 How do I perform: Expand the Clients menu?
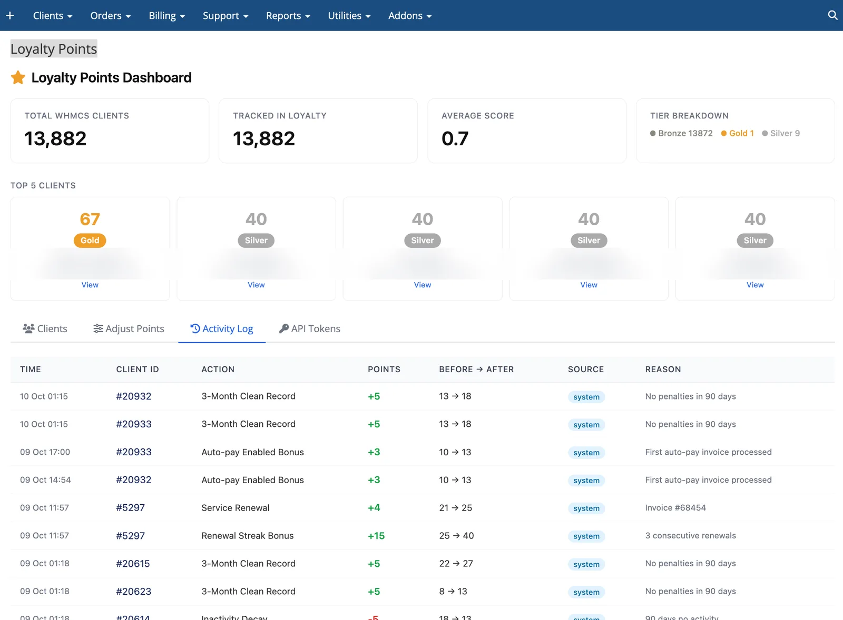point(53,16)
